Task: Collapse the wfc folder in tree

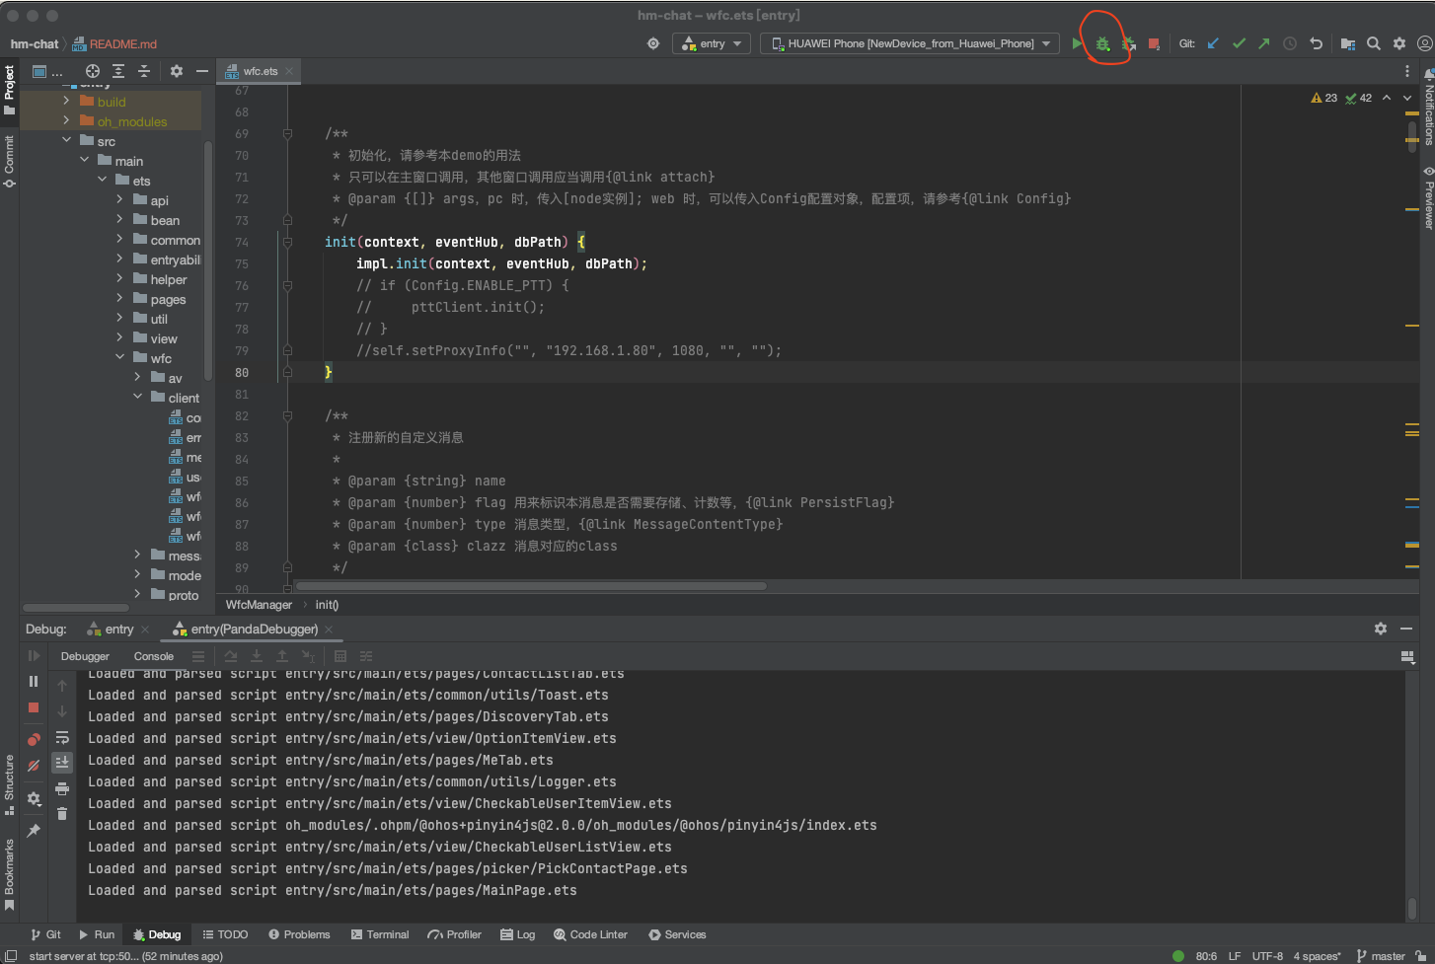Action: pos(119,357)
